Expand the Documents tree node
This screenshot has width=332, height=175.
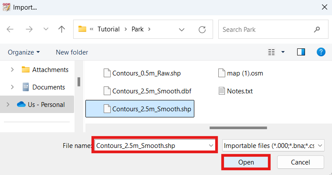12,87
